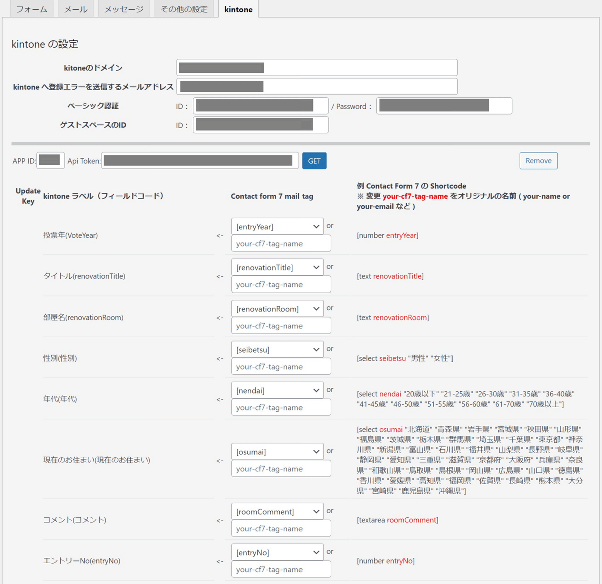Screen dimensions: 602x584
Task: Click the [number entryNo] shortcode text
Action: pyautogui.click(x=386, y=561)
